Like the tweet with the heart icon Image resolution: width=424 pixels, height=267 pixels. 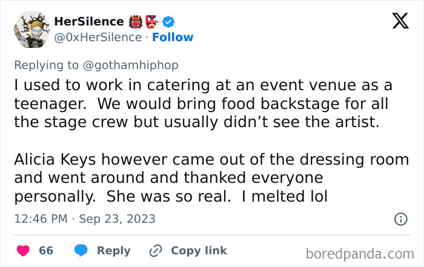tap(24, 250)
